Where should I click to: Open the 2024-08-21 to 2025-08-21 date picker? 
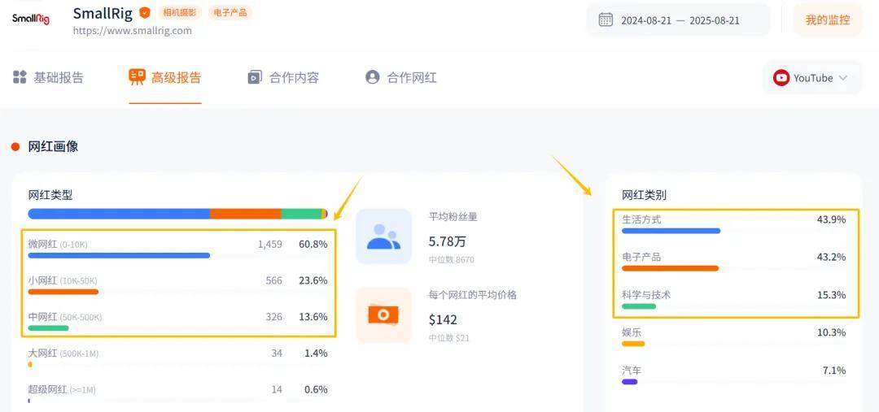(x=680, y=20)
